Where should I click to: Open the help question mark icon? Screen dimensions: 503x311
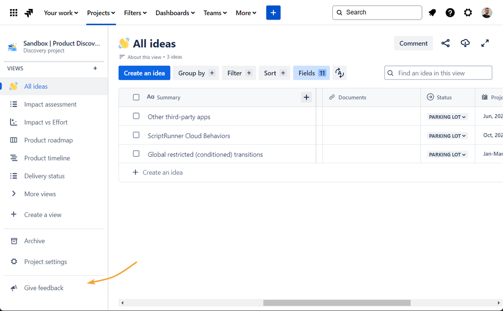coord(450,13)
